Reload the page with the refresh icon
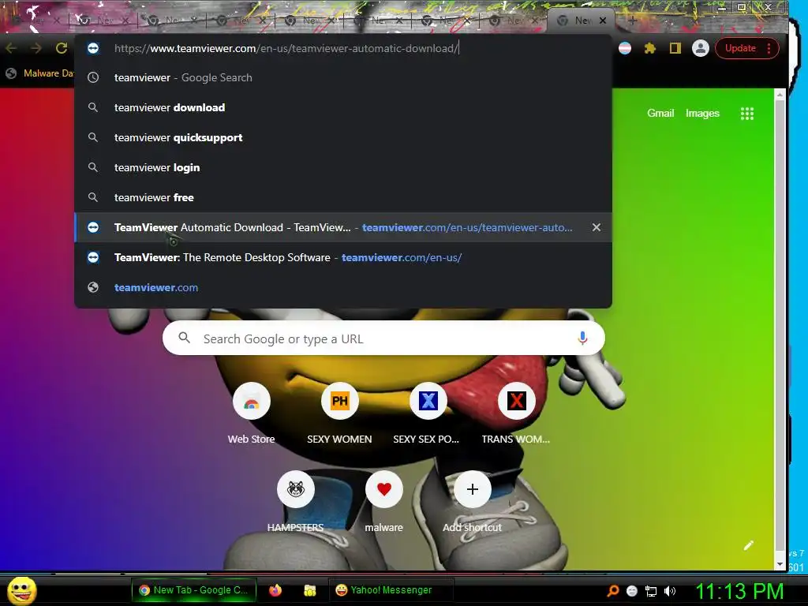The image size is (808, 606). [62, 48]
